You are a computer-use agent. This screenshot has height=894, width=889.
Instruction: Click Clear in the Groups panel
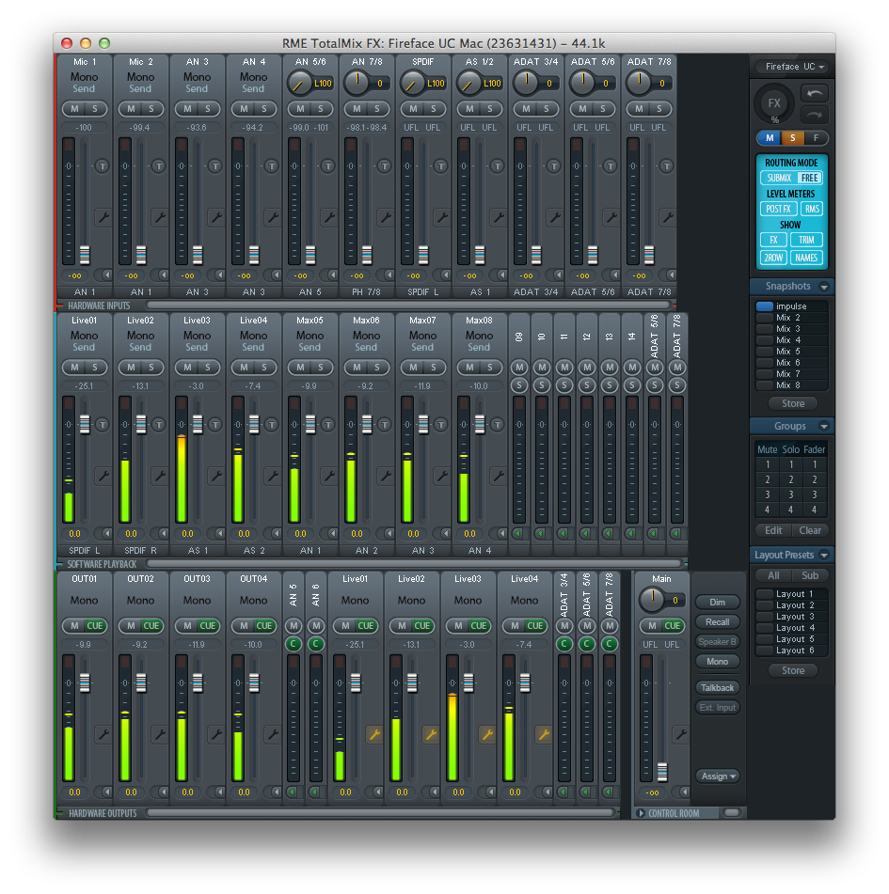click(810, 530)
